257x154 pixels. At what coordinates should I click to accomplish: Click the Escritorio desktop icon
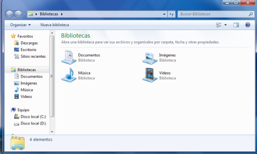[17, 50]
